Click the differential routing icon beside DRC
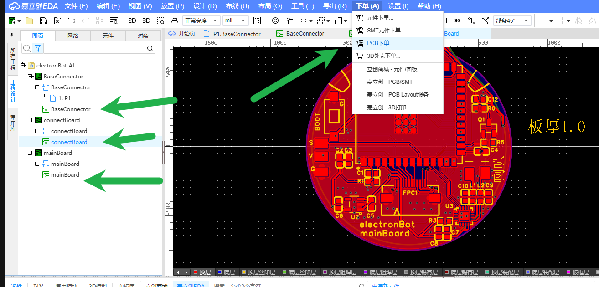 pos(471,20)
